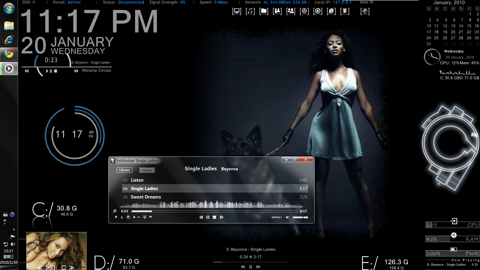The height and width of the screenshot is (270, 480).
Task: Open the Recycle bin launcher icon
Action: click(345, 11)
